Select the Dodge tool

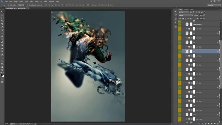(2, 51)
